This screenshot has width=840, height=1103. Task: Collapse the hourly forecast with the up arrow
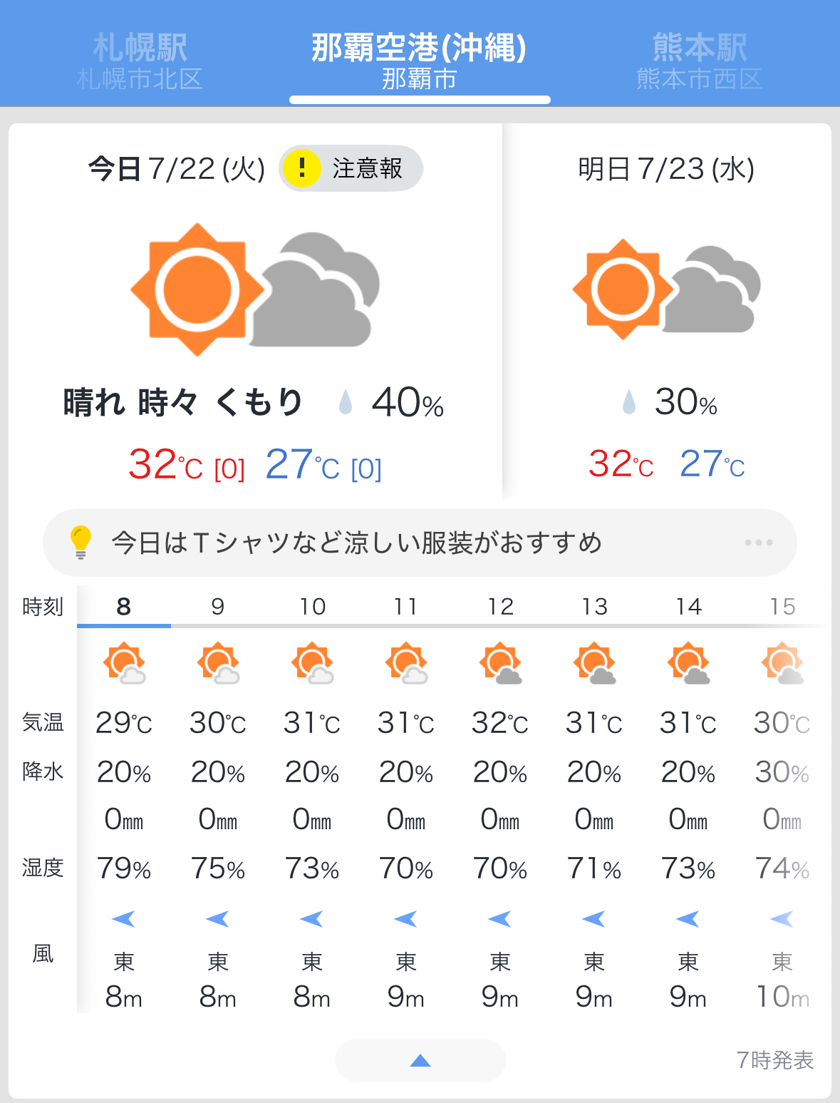tap(420, 1060)
